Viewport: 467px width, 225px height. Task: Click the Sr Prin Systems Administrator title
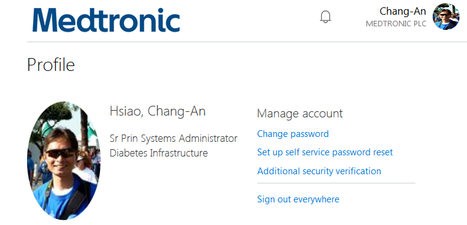click(174, 138)
